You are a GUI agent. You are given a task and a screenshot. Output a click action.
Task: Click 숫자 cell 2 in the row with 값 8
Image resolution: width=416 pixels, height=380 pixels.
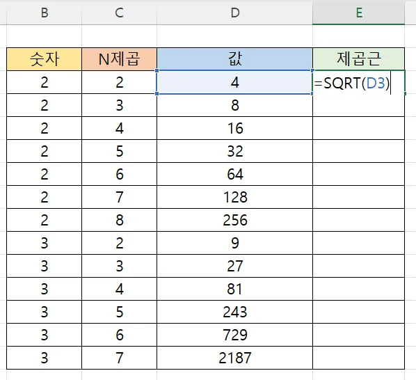click(x=44, y=105)
